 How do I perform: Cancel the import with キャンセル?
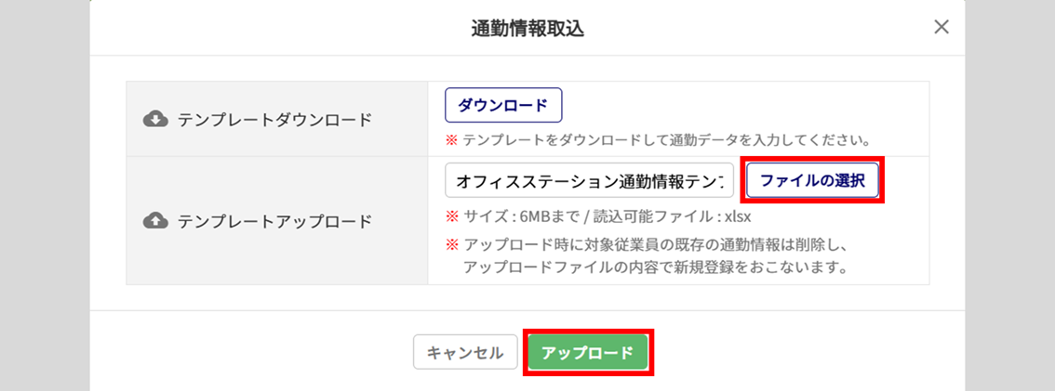pyautogui.click(x=465, y=353)
